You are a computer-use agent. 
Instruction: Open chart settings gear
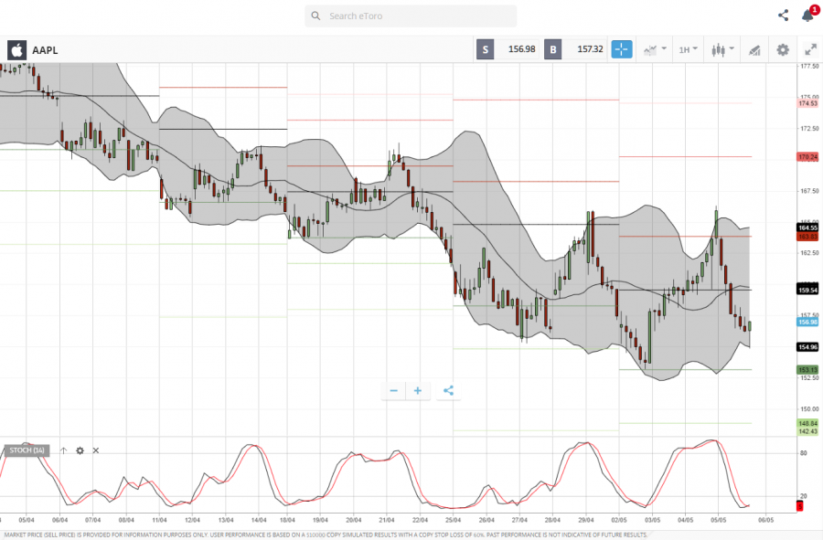(783, 50)
